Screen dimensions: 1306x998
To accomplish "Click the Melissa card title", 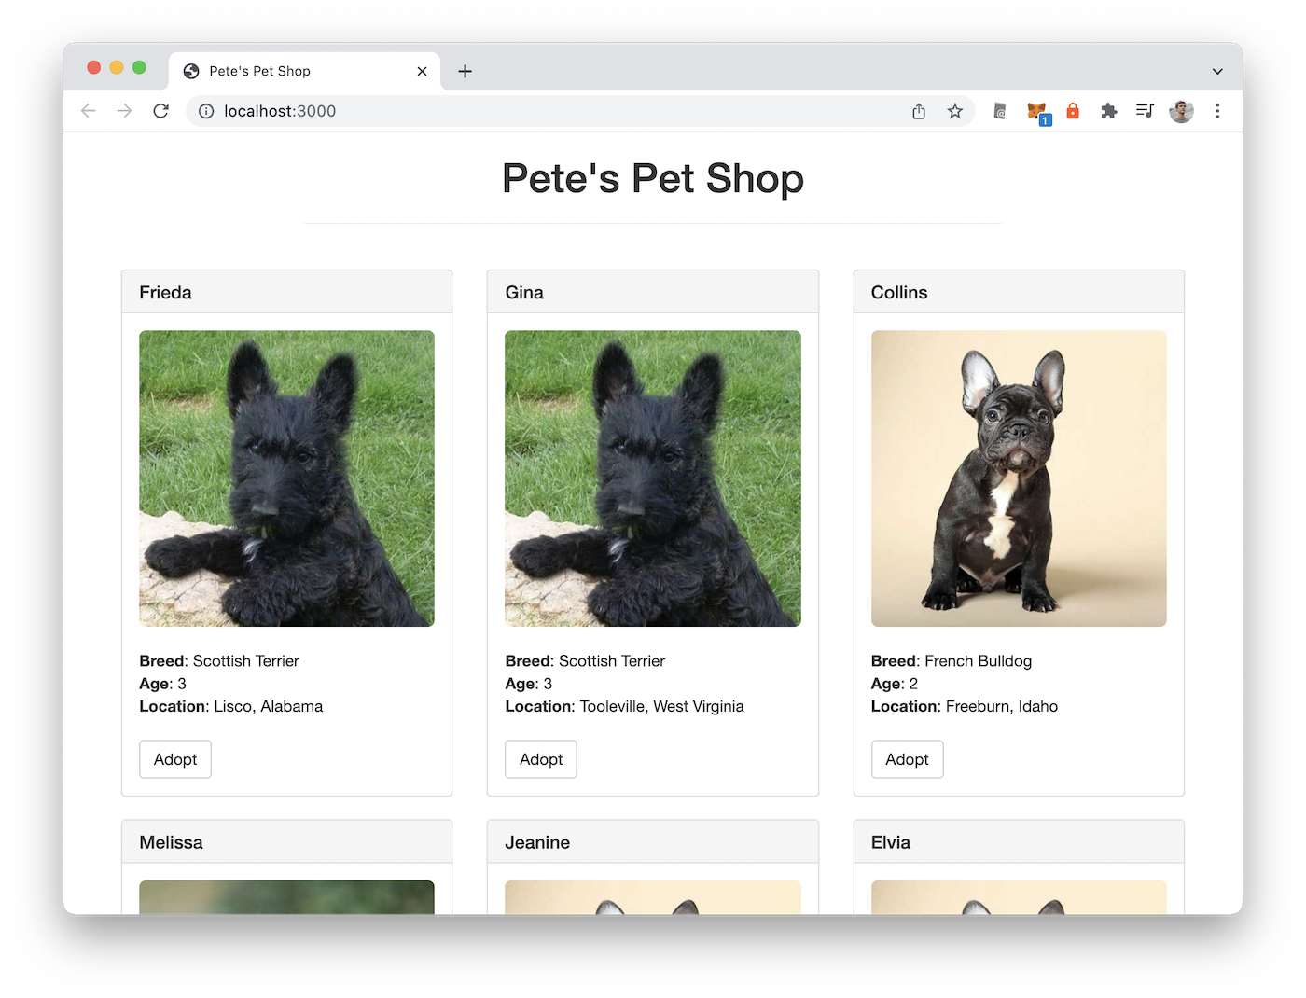I will 171,842.
